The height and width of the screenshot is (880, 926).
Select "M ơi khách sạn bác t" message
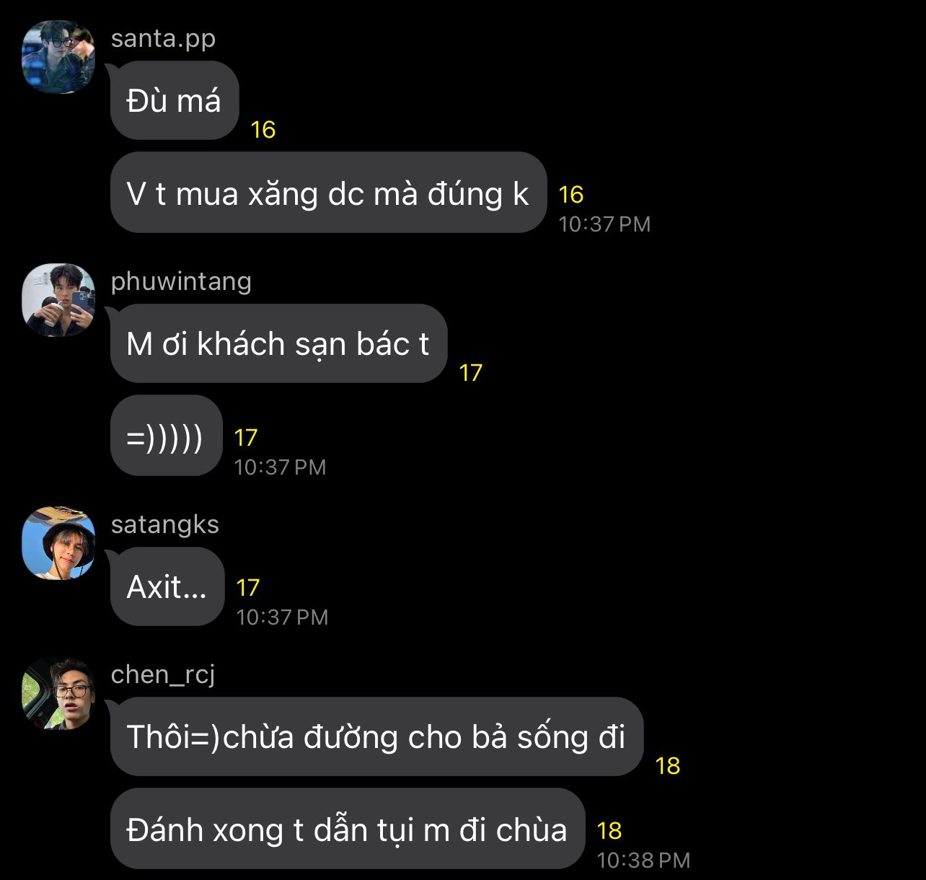(x=278, y=343)
